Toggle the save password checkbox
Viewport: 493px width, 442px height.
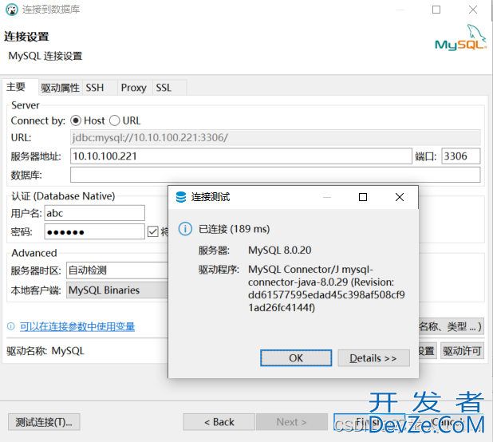(153, 231)
